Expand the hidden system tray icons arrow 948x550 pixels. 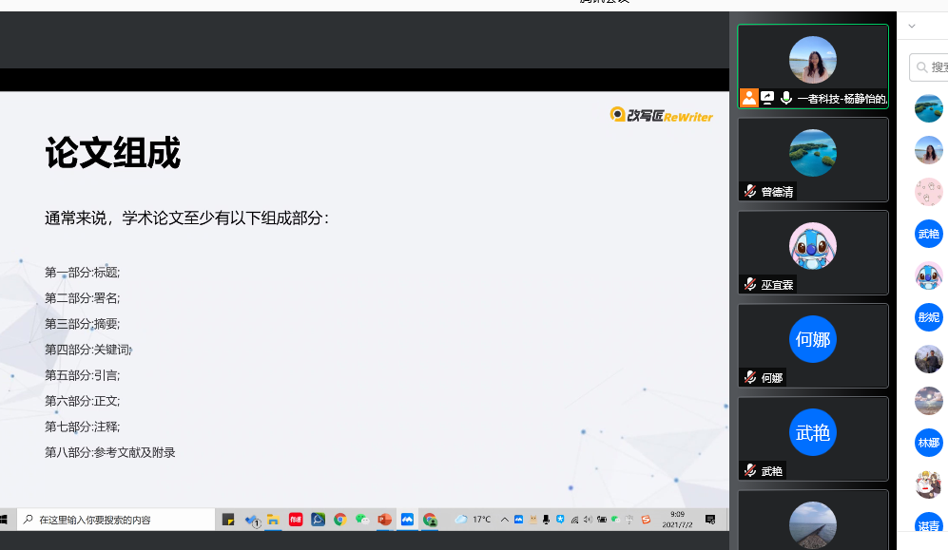504,520
